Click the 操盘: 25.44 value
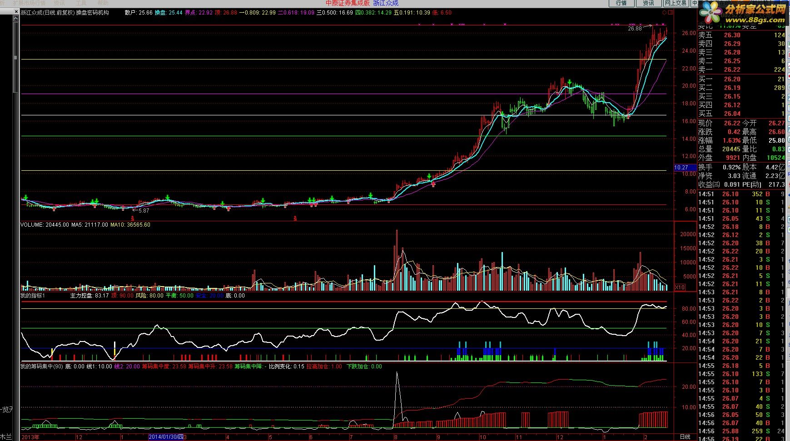This screenshot has width=790, height=441. pos(169,13)
